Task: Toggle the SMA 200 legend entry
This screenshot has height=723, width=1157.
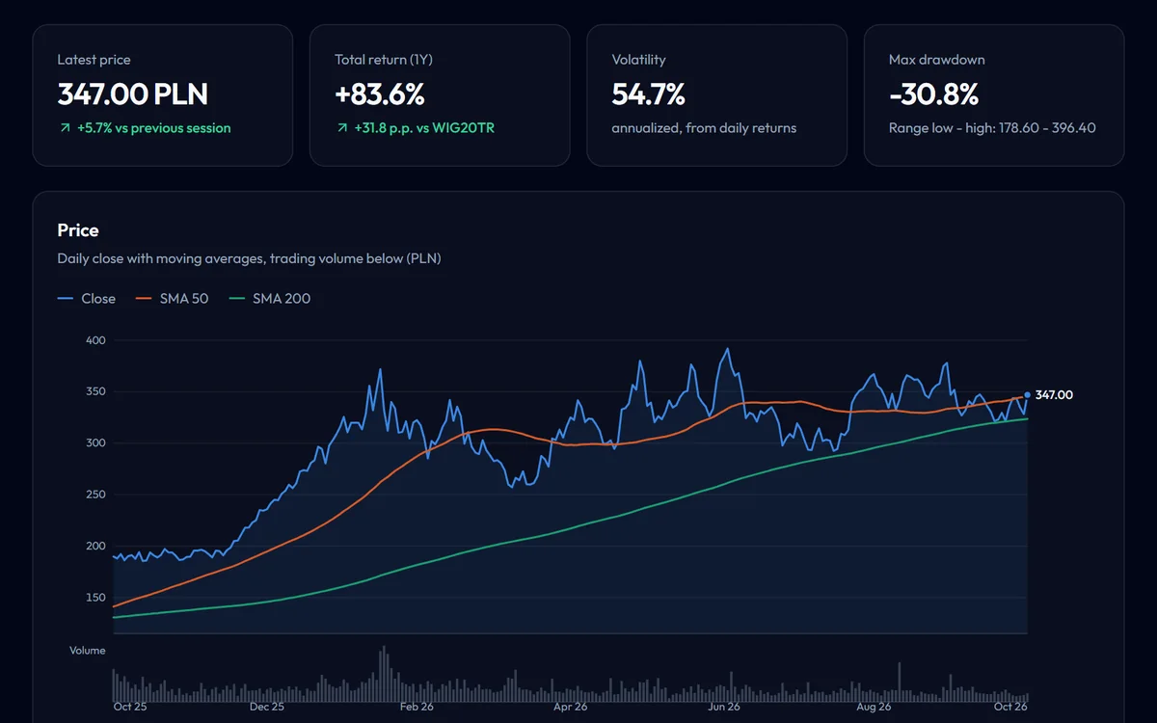Action: click(x=269, y=299)
